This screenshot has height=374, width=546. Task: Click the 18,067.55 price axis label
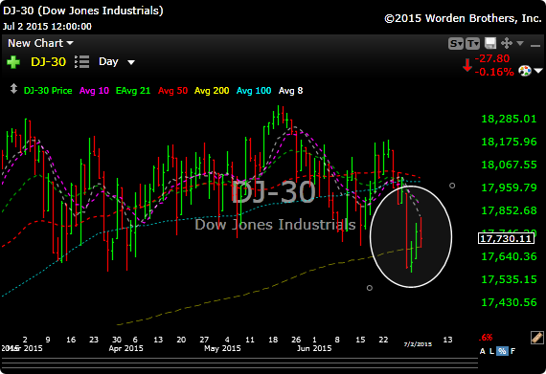[x=509, y=165]
